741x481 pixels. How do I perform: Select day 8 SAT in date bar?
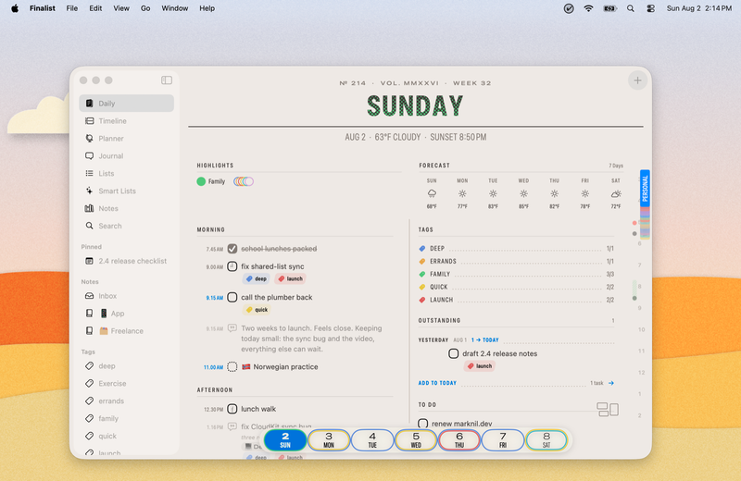pos(546,440)
